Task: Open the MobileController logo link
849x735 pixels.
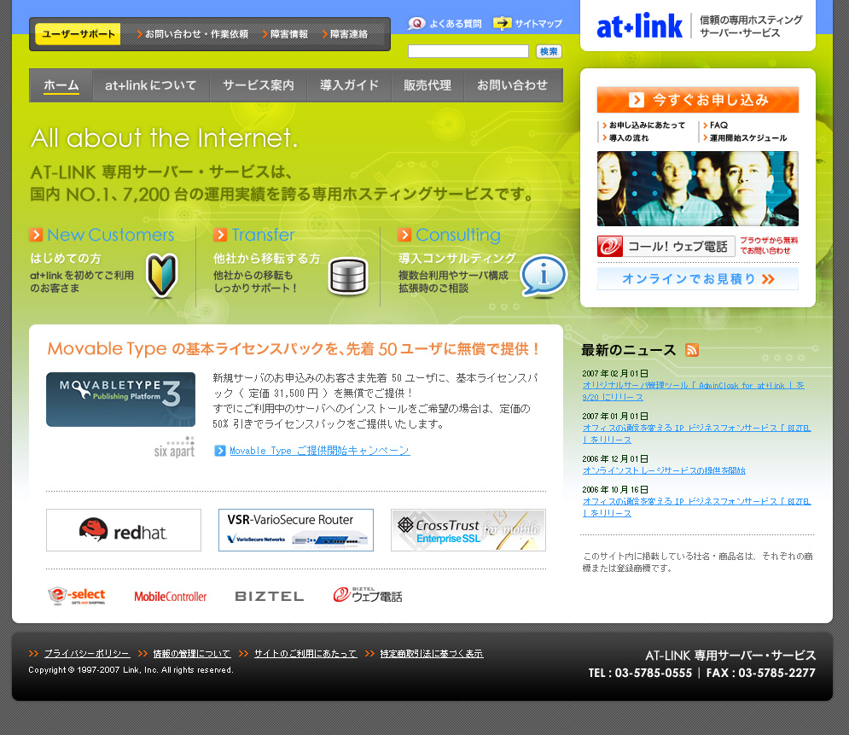Action: coord(171,596)
